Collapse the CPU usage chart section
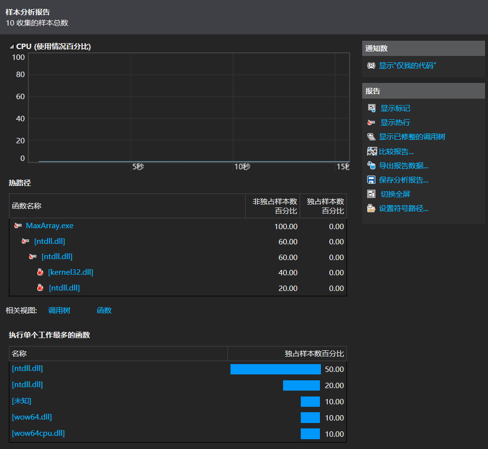Viewport: 488px width, 449px height. [11, 47]
